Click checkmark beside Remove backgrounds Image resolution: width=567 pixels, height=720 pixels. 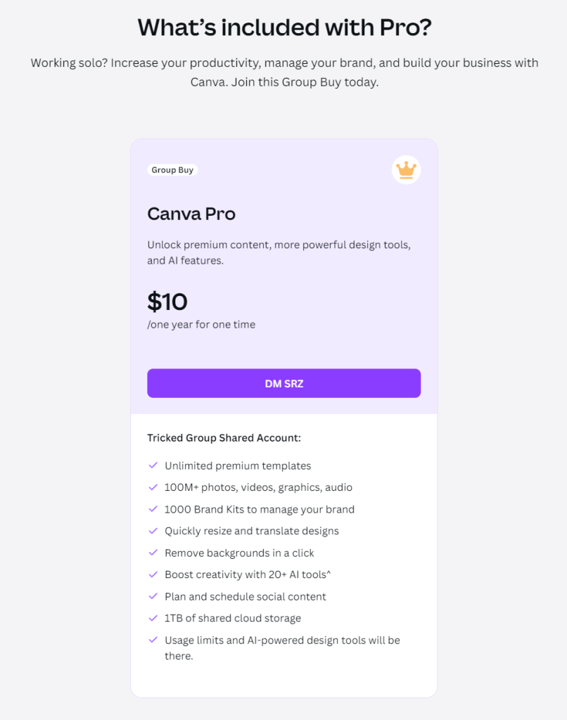pos(153,553)
